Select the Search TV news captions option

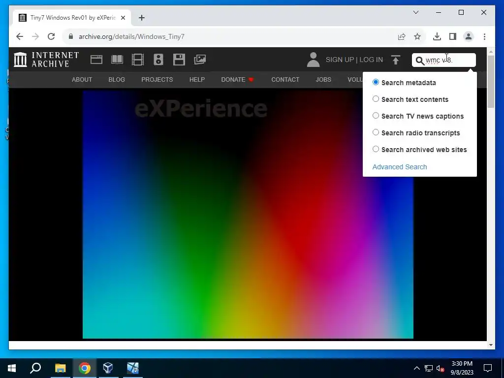(376, 116)
